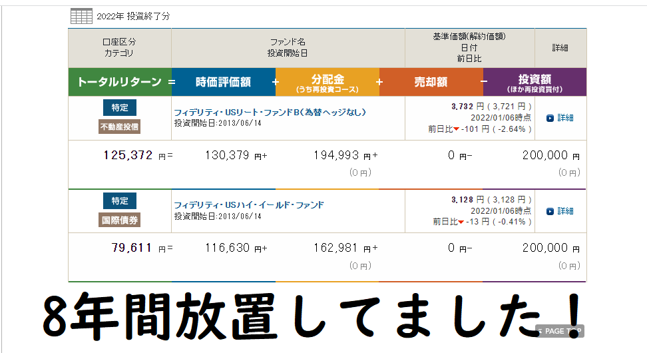
Task: Click 投資開始日:2013/06/14 under USリート fund
Action: 218,123
